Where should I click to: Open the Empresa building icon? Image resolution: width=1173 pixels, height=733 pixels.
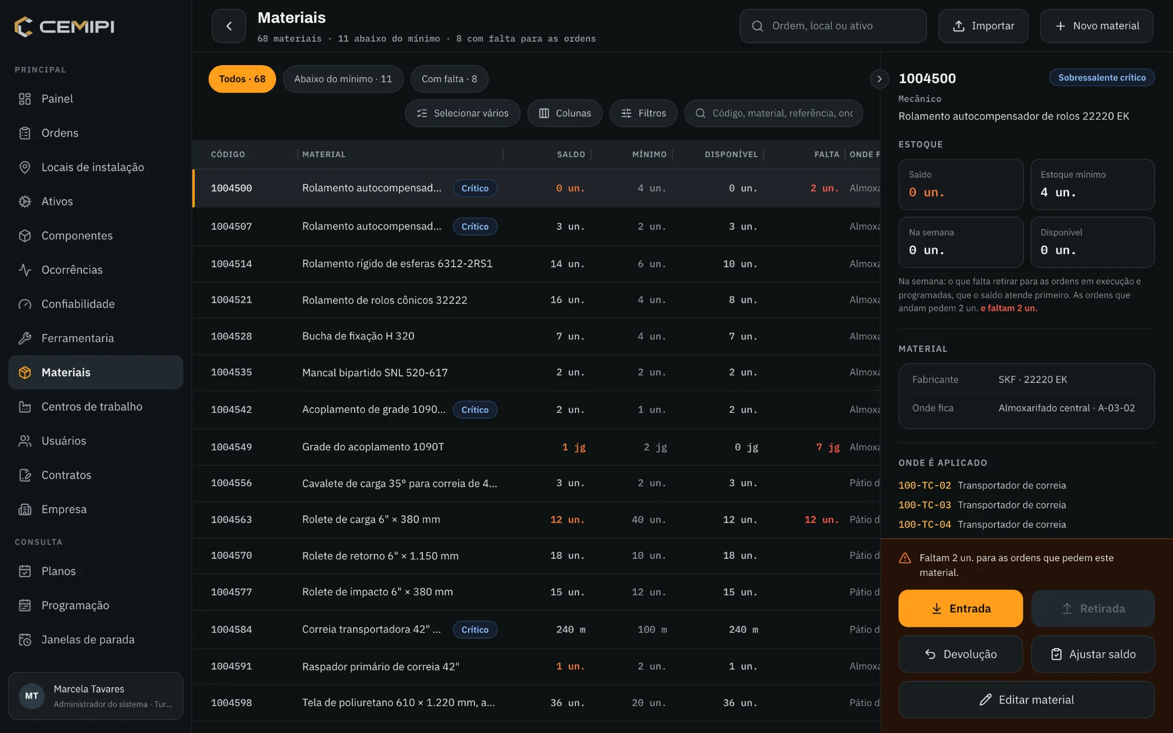tap(25, 510)
